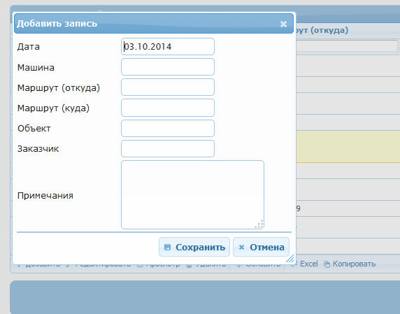Click the Примечания textarea resize grip
This screenshot has height=314, width=400.
259,224
